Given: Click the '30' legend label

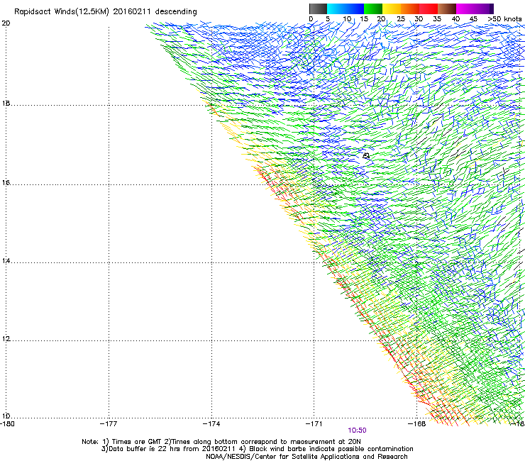Looking at the screenshot, I should [x=419, y=19].
